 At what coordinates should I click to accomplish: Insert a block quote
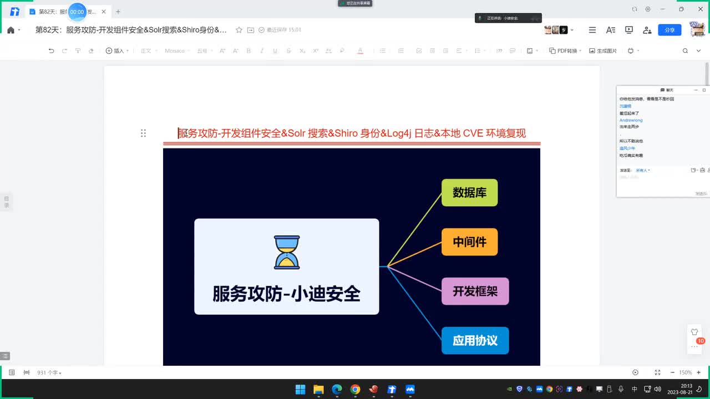[x=499, y=50]
